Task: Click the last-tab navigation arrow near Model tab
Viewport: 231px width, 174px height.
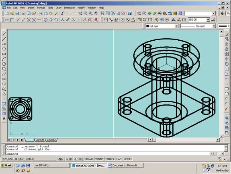Action: coord(22,140)
